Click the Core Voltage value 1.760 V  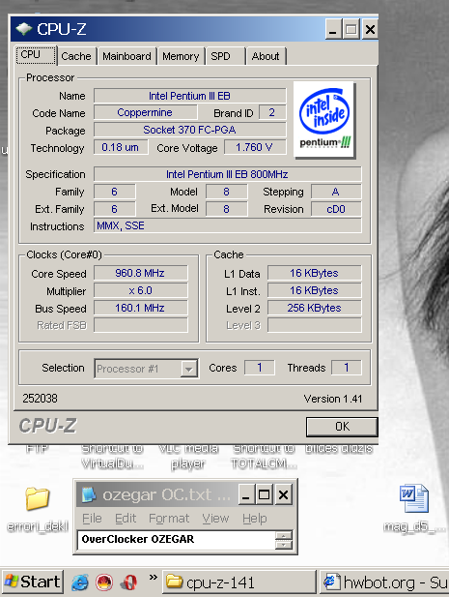click(255, 147)
